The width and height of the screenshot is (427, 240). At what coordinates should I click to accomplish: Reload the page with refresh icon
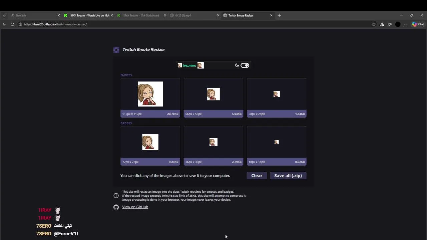[12, 24]
